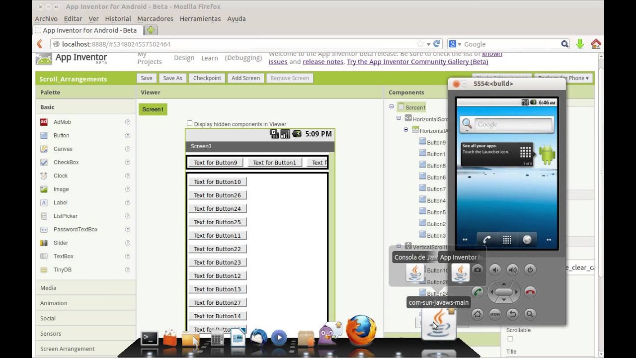Collapse the Screen1 tree node
The width and height of the screenshot is (636, 358).
392,106
